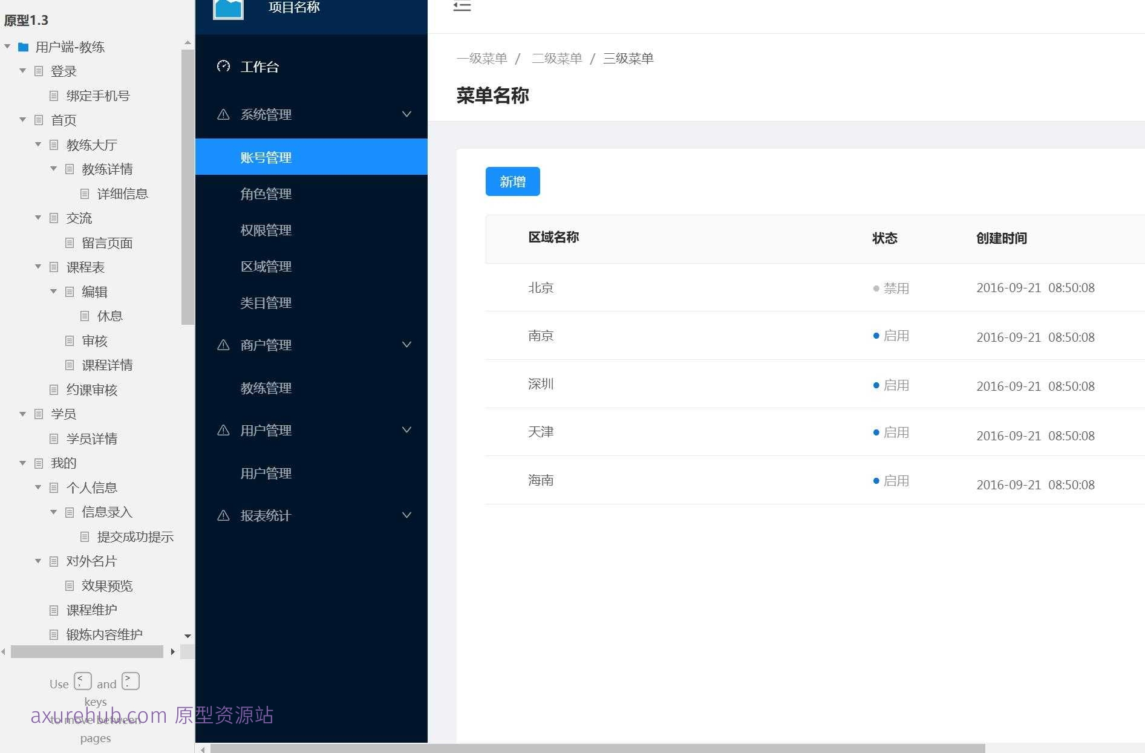Click the sidebar collapse hamburger icon
This screenshot has height=753, width=1145.
coord(462,6)
